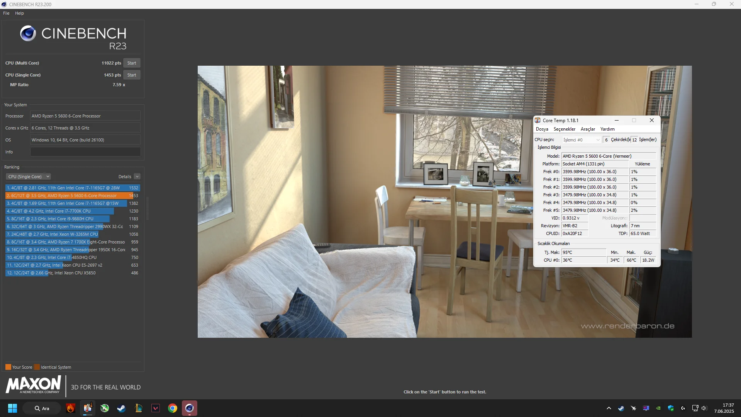The width and height of the screenshot is (741, 417).
Task: Open the flame icon app in taskbar
Action: point(70,408)
